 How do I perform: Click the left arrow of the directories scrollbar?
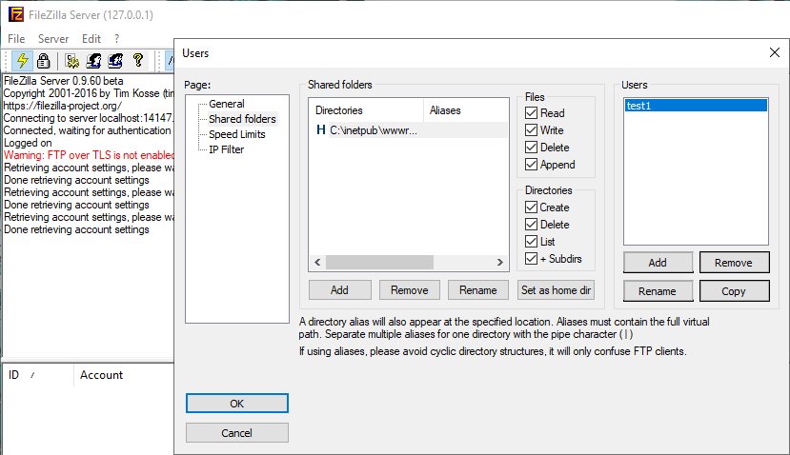pos(317,262)
